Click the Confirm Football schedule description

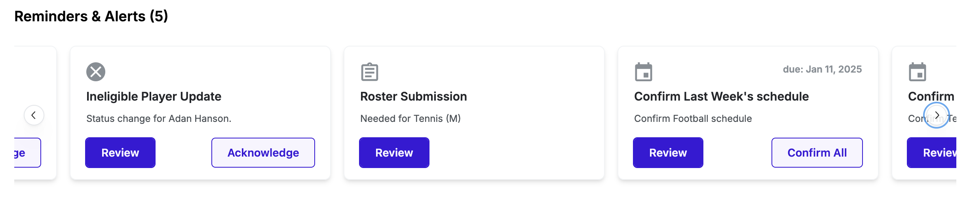click(x=693, y=118)
